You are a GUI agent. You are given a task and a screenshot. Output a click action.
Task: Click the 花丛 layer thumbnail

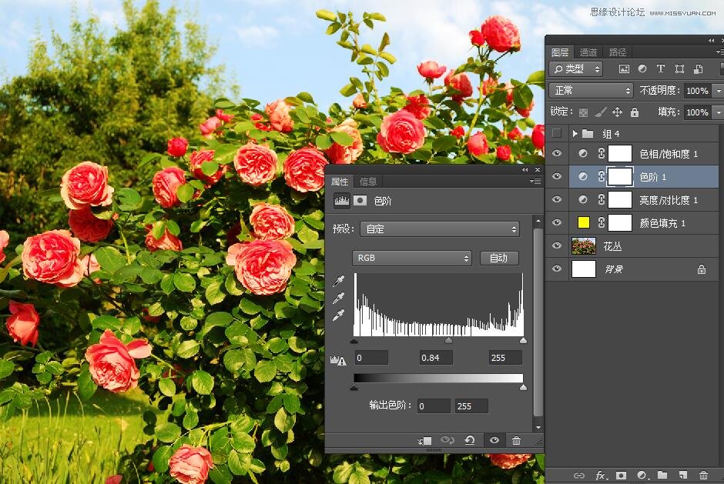pyautogui.click(x=584, y=245)
